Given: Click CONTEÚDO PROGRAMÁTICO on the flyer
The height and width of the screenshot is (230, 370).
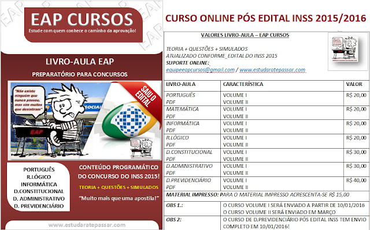Looking at the screenshot, I should click(119, 167).
